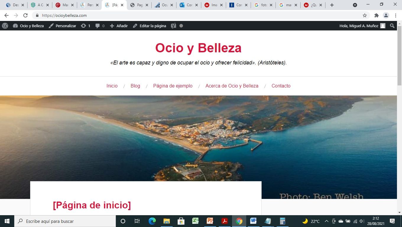This screenshot has height=227, width=402.
Task: Open the Ocio y Belleza dashboard link
Action: (28, 26)
